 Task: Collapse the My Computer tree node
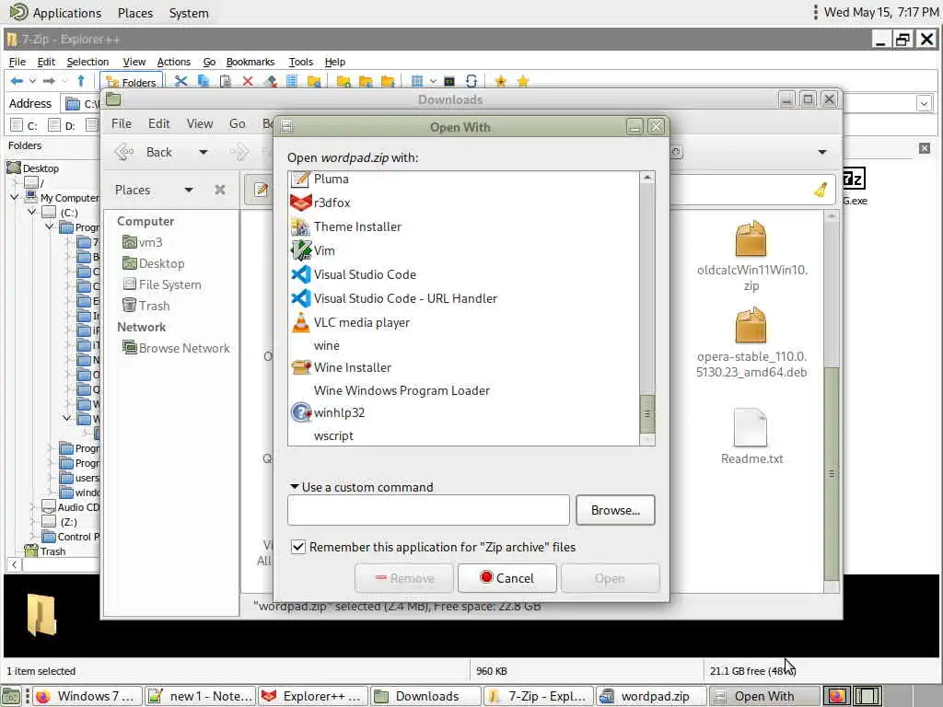(15, 197)
